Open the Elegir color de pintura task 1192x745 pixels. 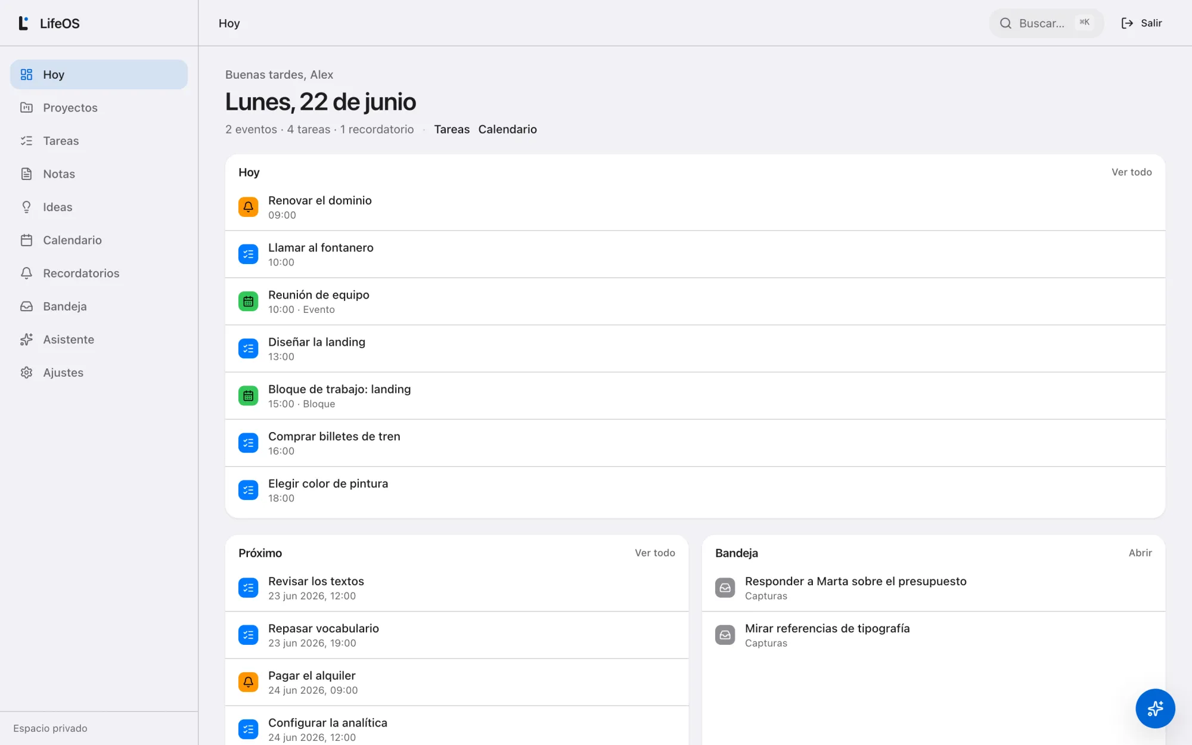(x=695, y=490)
